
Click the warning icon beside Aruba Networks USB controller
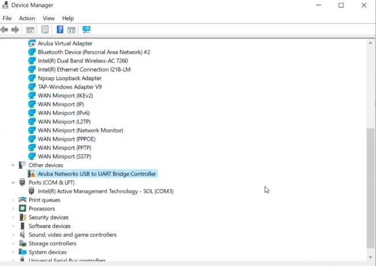[x=32, y=174]
